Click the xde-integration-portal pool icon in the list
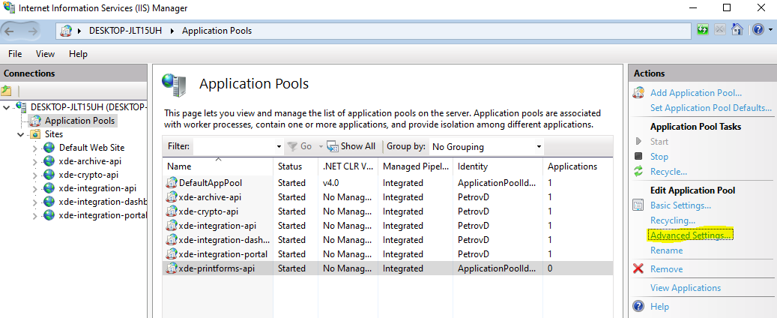 tap(172, 254)
